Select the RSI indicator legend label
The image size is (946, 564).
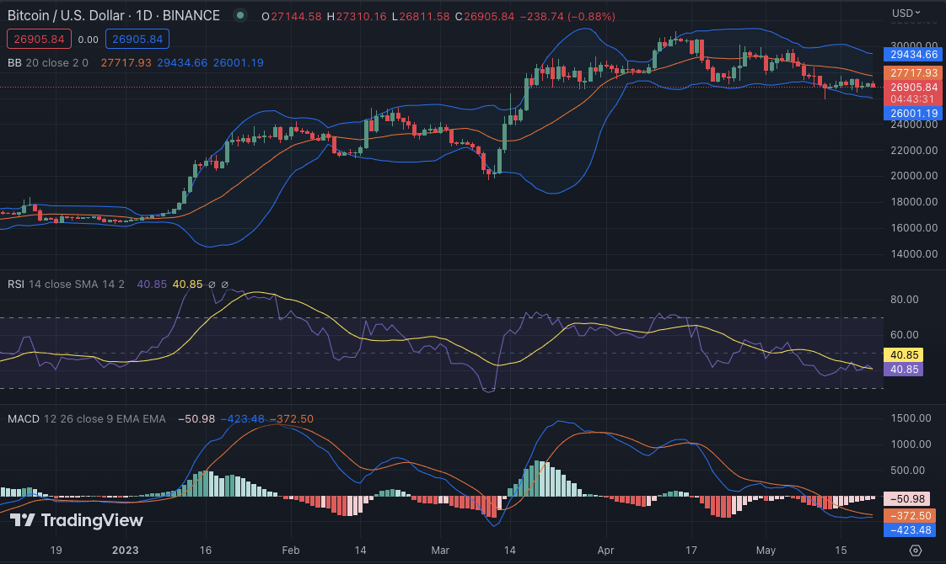[x=16, y=285]
